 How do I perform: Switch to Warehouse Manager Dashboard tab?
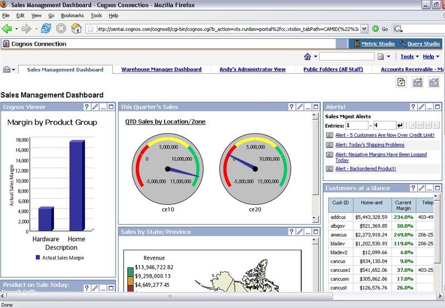(x=161, y=69)
